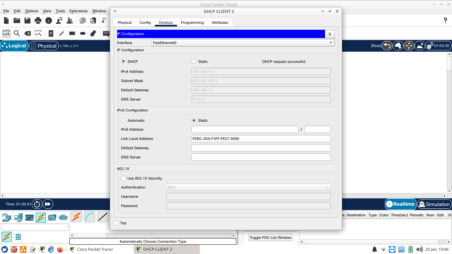
Task: Launch the Activity Wizard icon
Action: (x=70, y=21)
